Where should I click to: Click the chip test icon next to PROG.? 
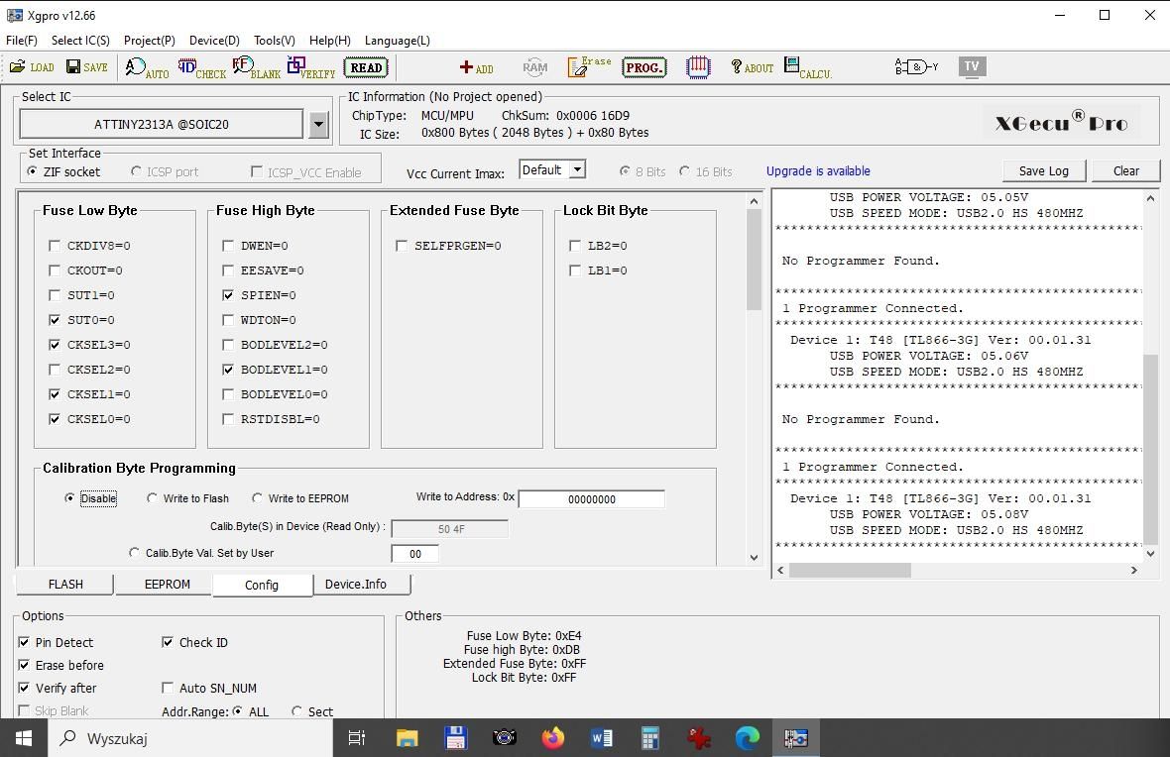pyautogui.click(x=698, y=67)
